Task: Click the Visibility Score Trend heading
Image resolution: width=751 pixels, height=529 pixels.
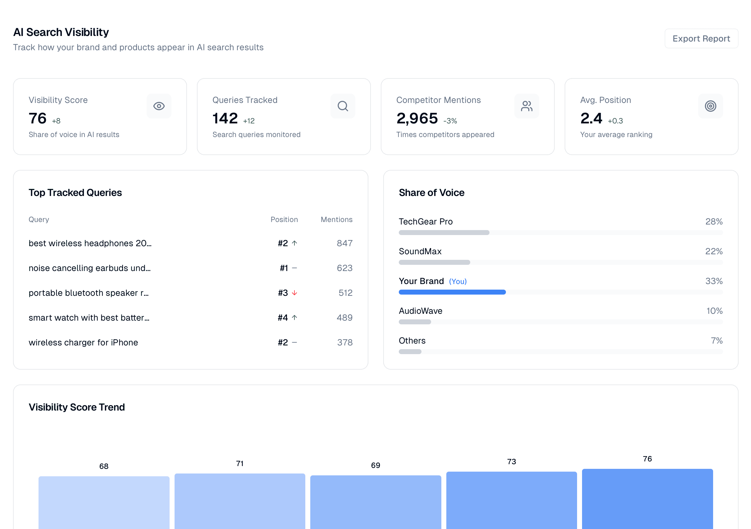Action: tap(77, 407)
